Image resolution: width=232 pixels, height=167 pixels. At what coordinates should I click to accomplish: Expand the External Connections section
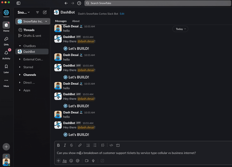click(x=20, y=59)
